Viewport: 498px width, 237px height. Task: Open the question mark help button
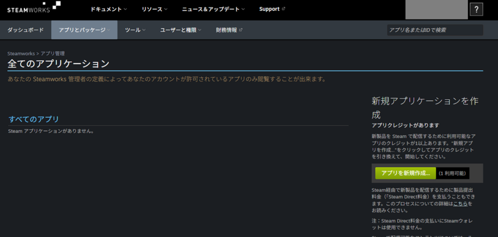click(477, 9)
